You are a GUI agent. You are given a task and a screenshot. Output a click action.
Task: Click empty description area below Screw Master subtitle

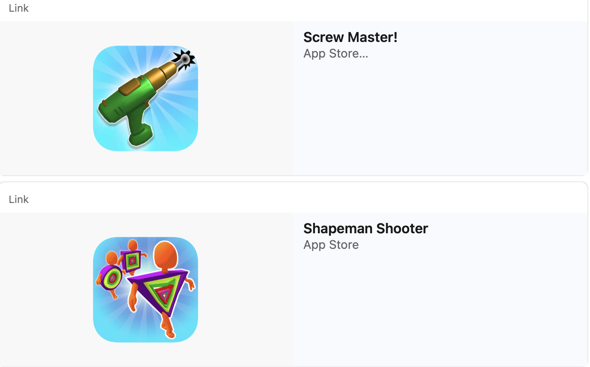(x=440, y=117)
